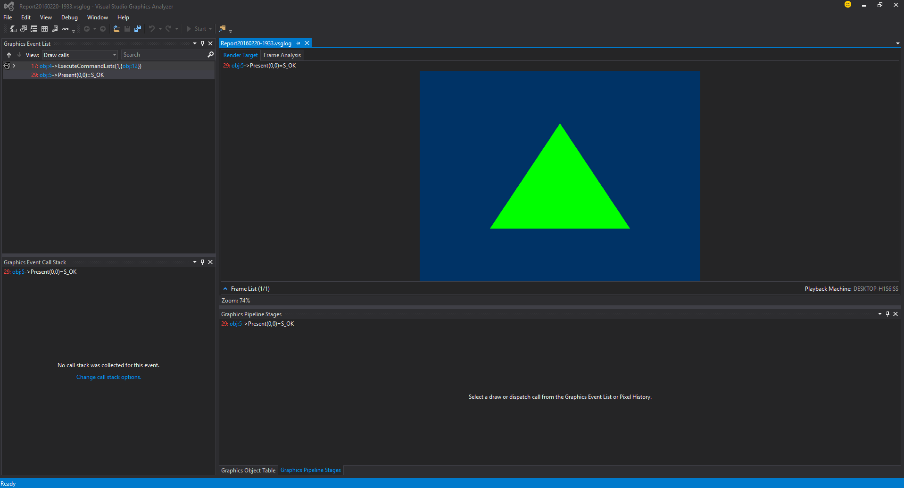
Task: Select the Redo icon in the toolbar
Action: (x=169, y=29)
